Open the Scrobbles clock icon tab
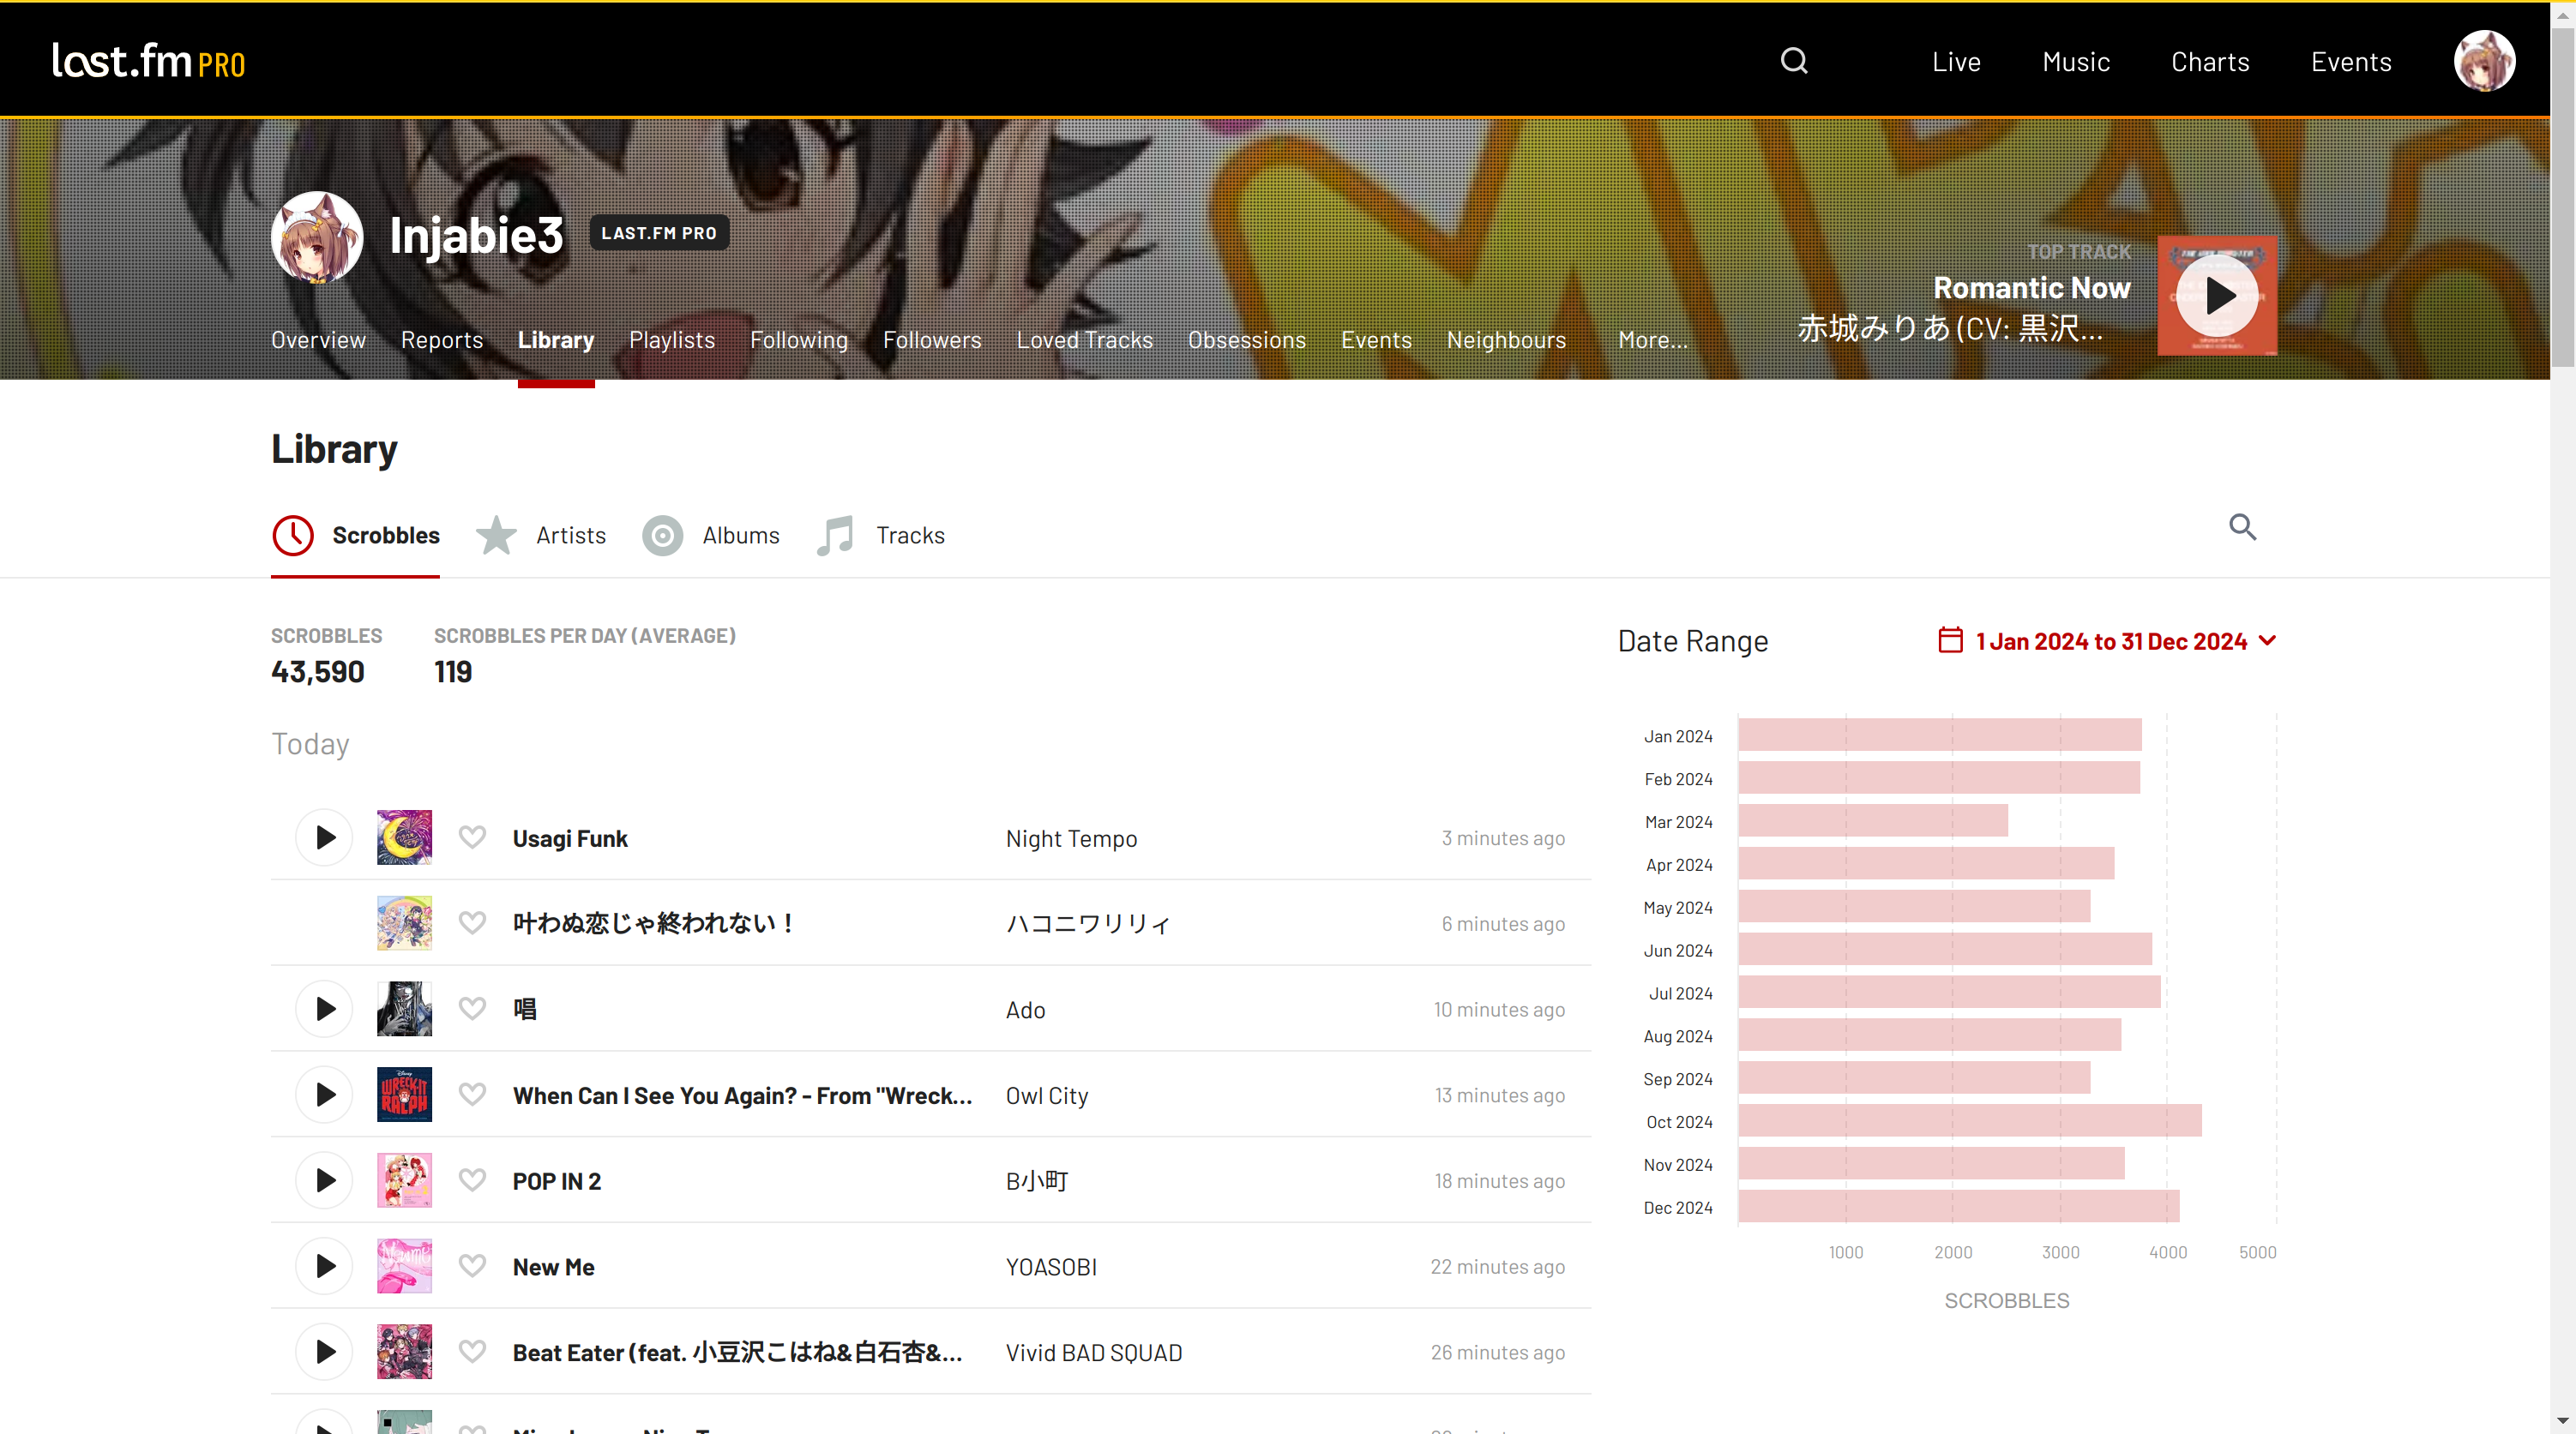 point(293,536)
